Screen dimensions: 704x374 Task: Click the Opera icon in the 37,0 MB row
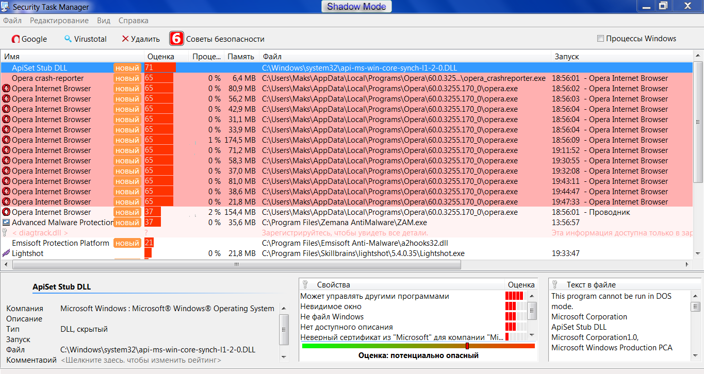[x=6, y=171]
